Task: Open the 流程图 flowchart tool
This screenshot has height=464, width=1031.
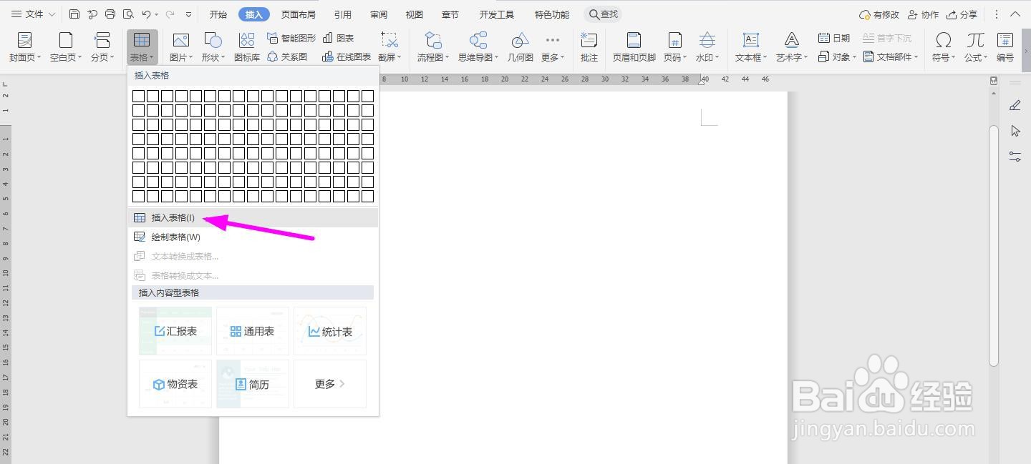Action: 431,46
